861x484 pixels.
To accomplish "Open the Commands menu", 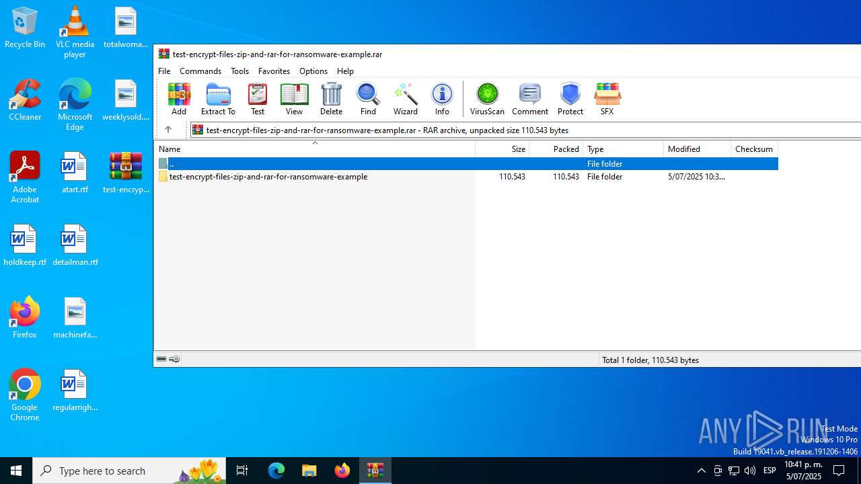I will pos(200,71).
